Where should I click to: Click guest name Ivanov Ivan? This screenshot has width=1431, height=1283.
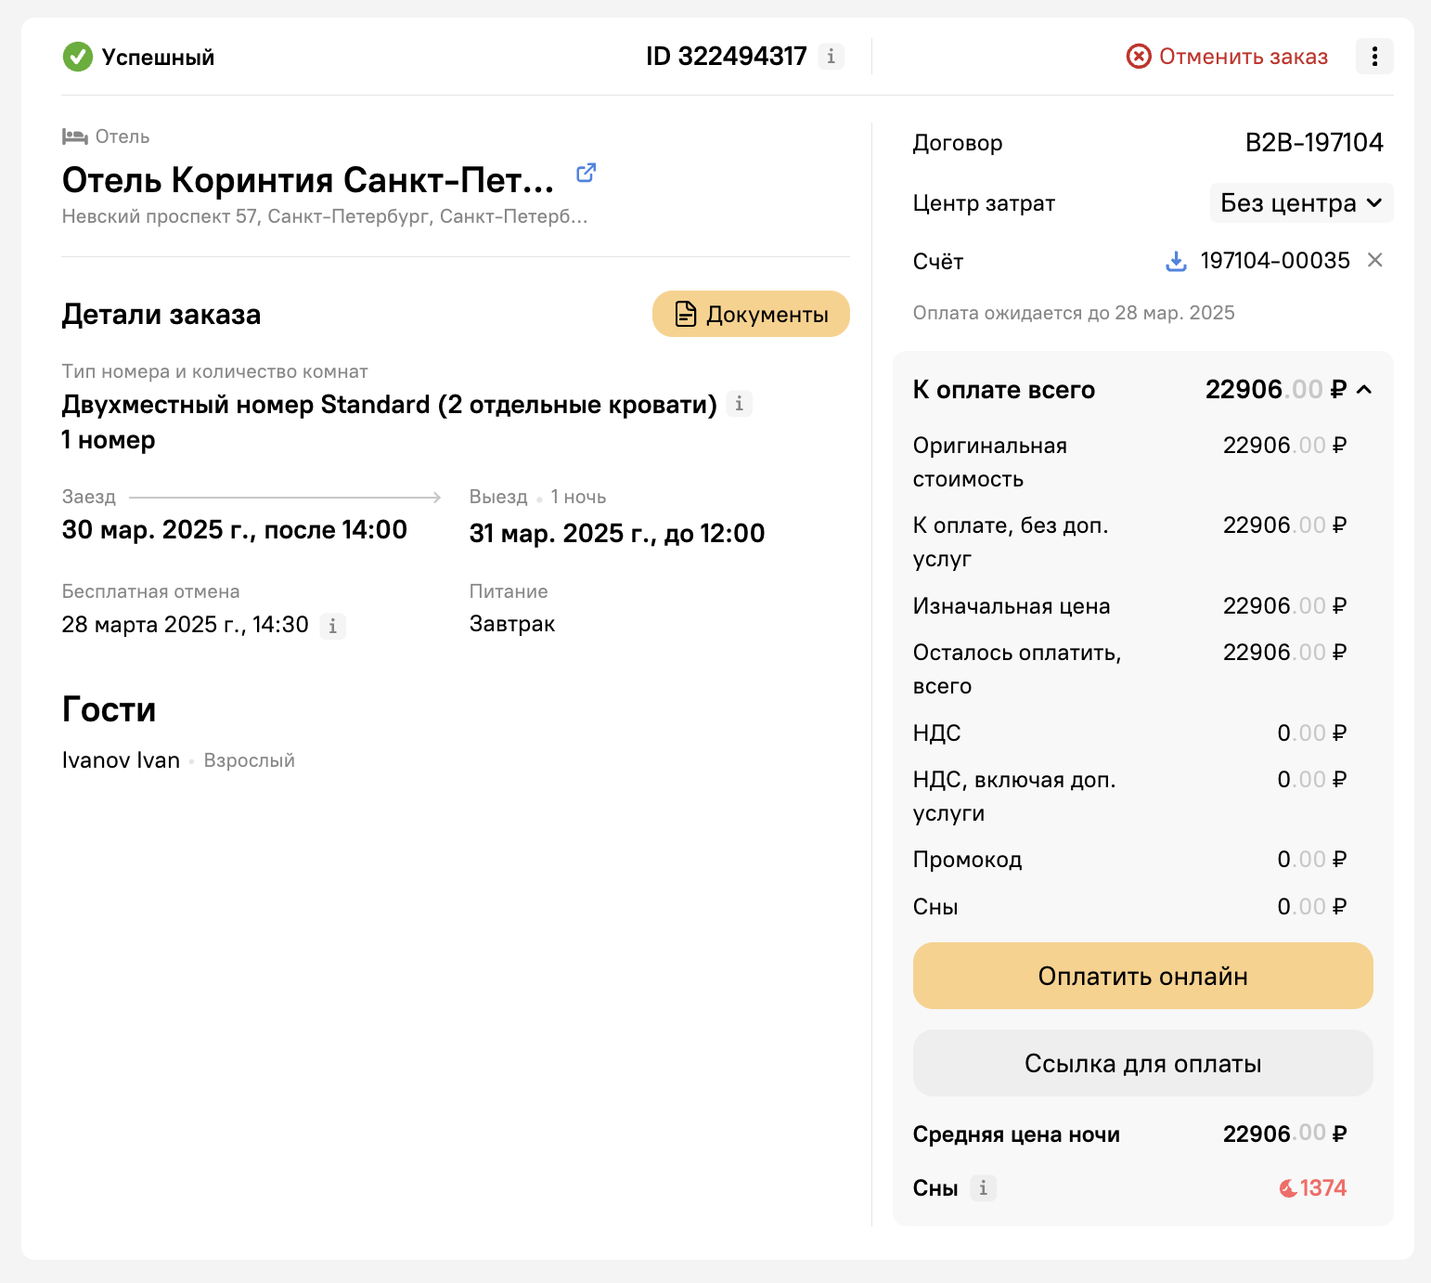121,760
